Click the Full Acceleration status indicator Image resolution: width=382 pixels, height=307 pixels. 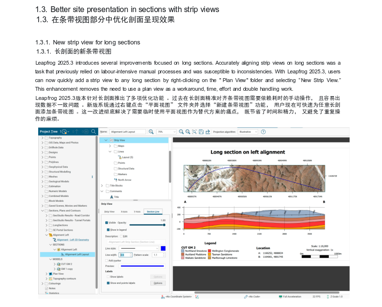pos(291,296)
